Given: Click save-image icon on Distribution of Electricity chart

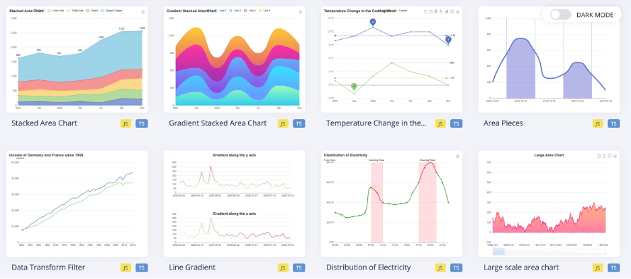Looking at the screenshot, I should click(x=458, y=156).
